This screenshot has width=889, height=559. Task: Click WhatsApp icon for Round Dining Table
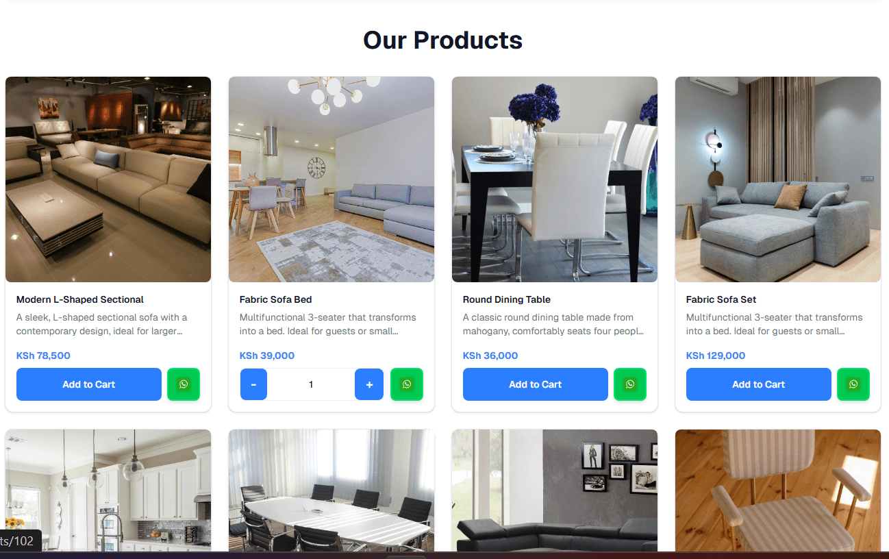pos(630,384)
